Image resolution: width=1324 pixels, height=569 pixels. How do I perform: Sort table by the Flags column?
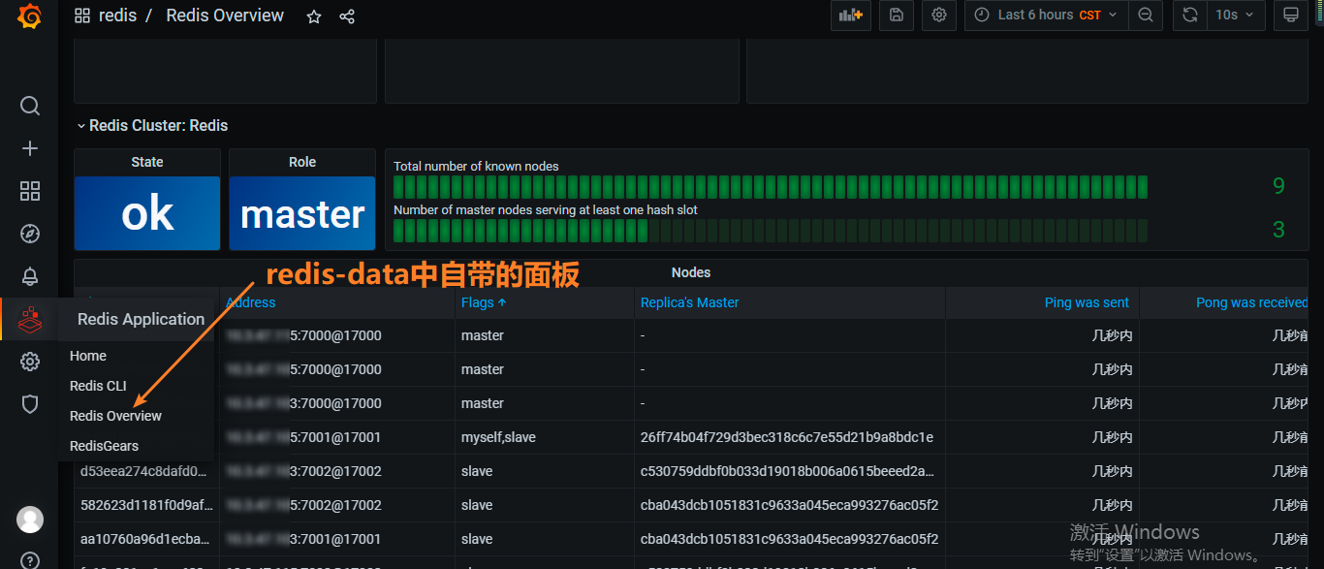point(478,301)
